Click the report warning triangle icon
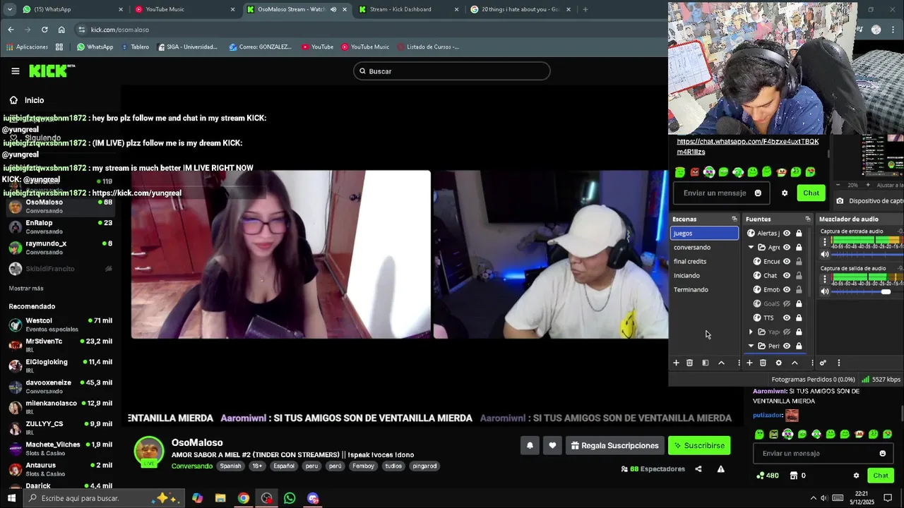This screenshot has width=904, height=508. coord(721,469)
